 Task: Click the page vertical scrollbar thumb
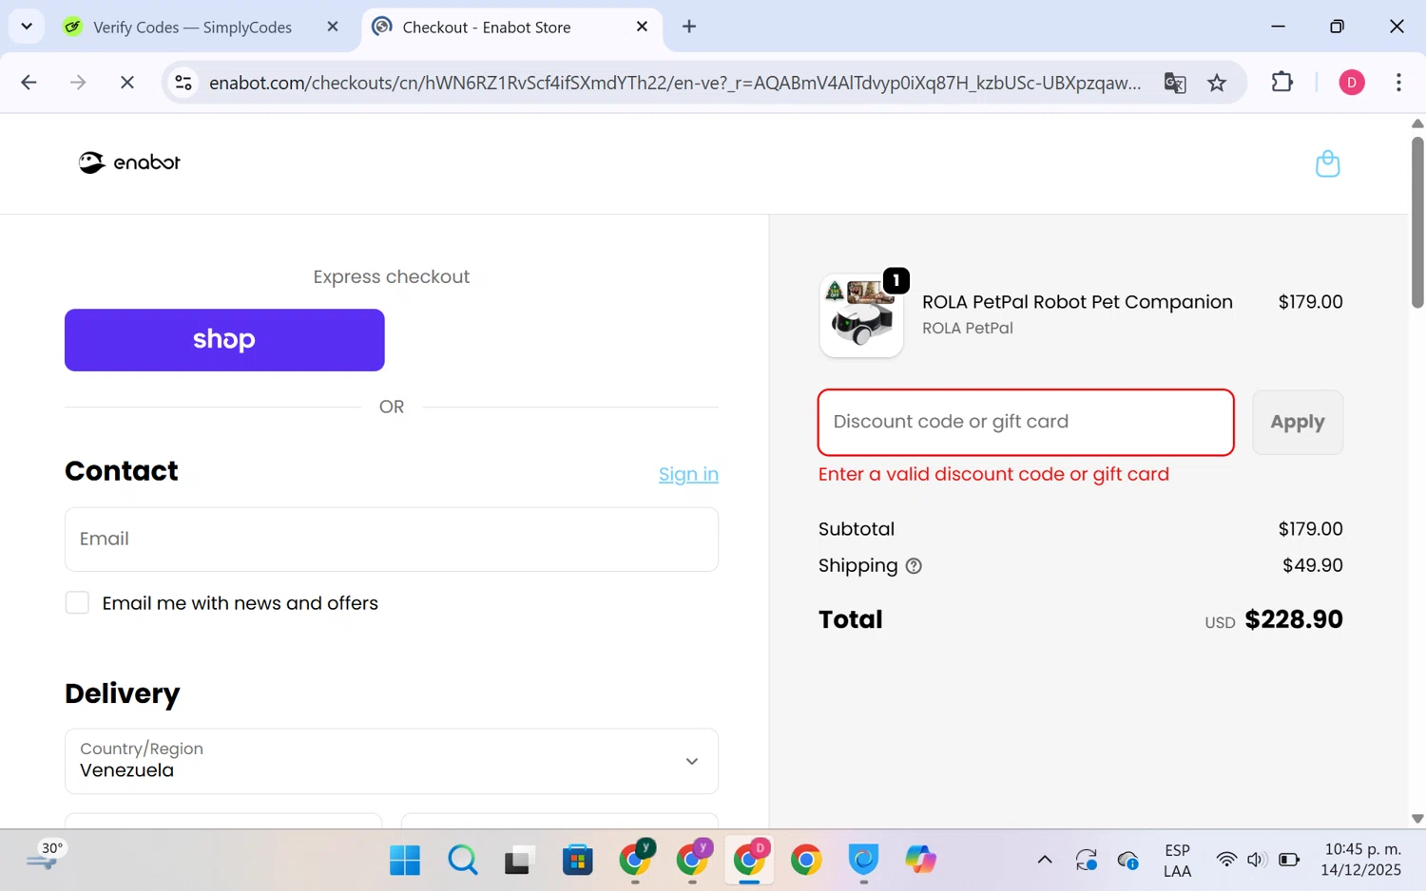coord(1417,221)
